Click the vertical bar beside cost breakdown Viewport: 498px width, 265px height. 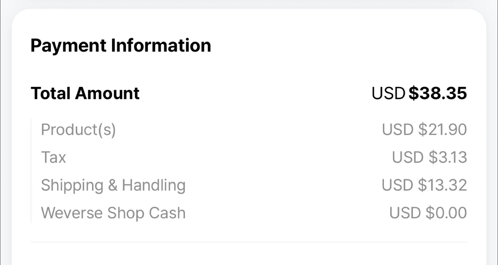click(x=31, y=171)
